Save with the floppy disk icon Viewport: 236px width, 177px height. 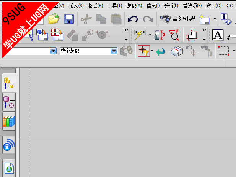69,19
